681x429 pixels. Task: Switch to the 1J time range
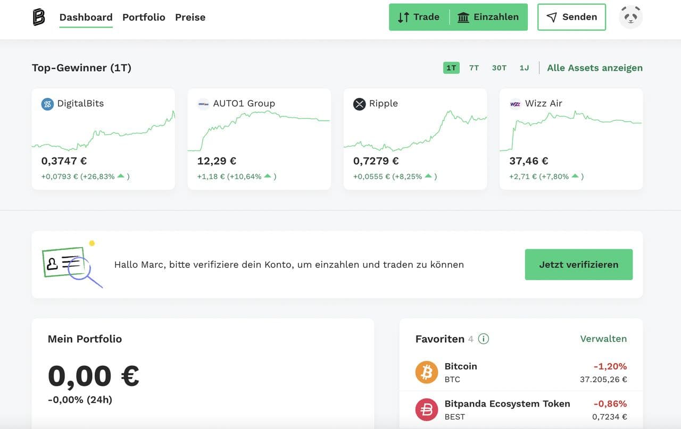click(524, 68)
